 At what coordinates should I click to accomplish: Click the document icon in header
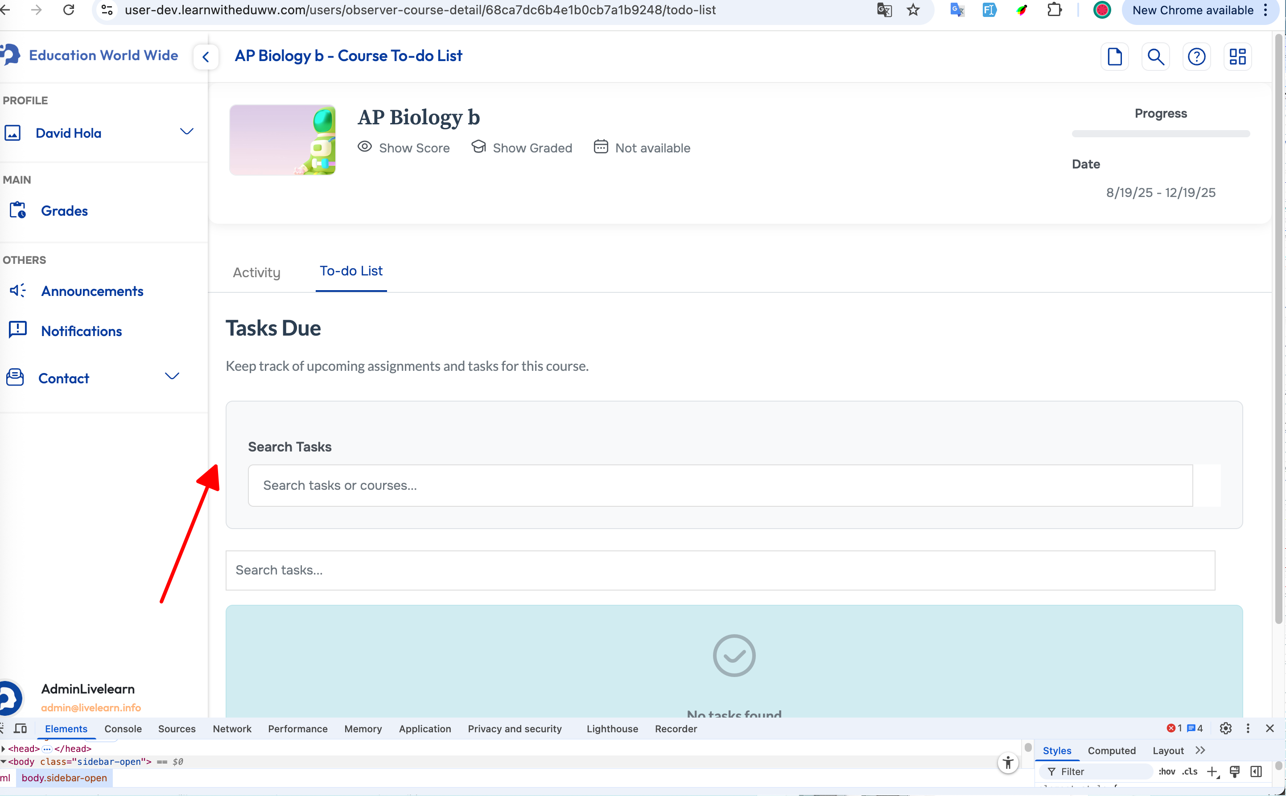(1114, 56)
